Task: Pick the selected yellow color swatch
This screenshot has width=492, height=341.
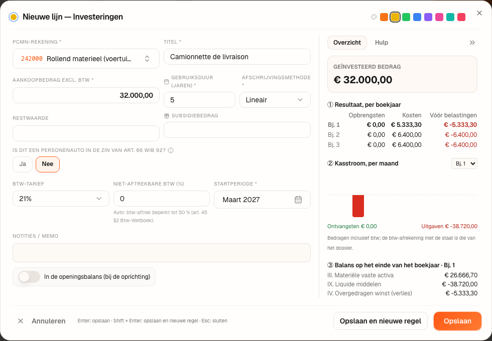Action: 395,17
